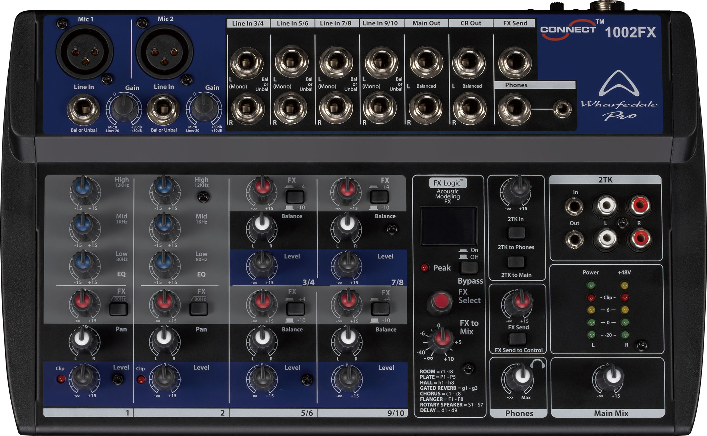Click channel 2 Mid 1KHz EQ knob
Viewport: 707px width, 436px height.
[165, 227]
